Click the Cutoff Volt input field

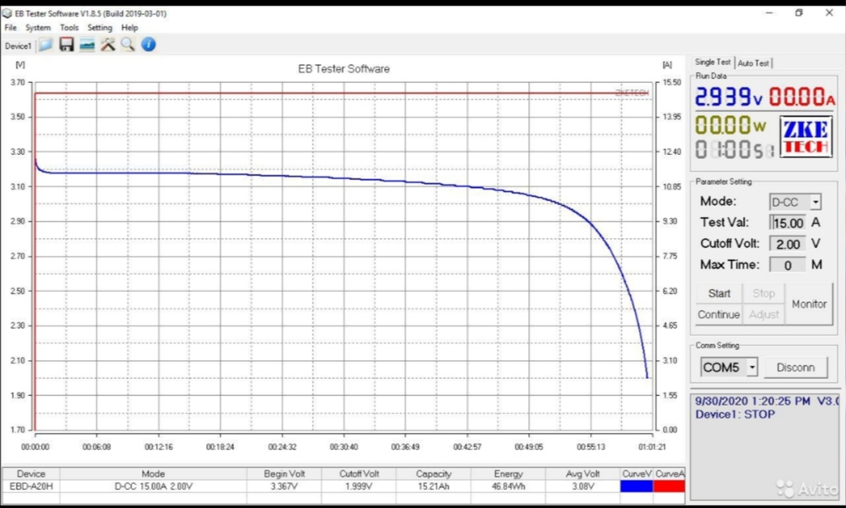pyautogui.click(x=788, y=244)
